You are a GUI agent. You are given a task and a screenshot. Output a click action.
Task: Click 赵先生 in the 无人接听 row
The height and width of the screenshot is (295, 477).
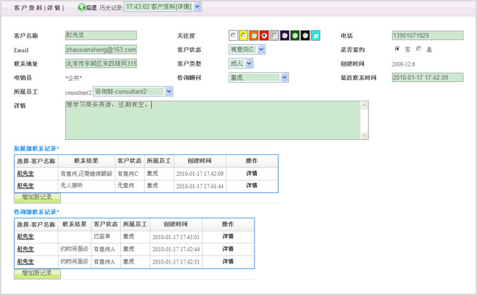26,185
